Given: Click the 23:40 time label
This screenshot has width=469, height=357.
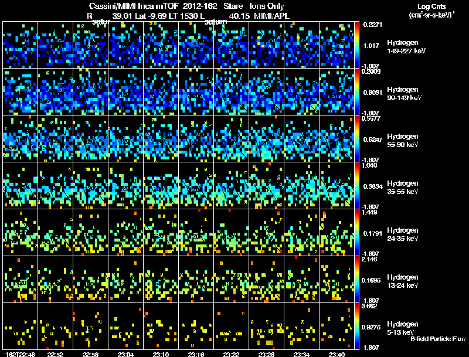Looking at the screenshot, I should 337,354.
